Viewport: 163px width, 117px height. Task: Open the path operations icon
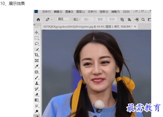[x=122, y=20]
